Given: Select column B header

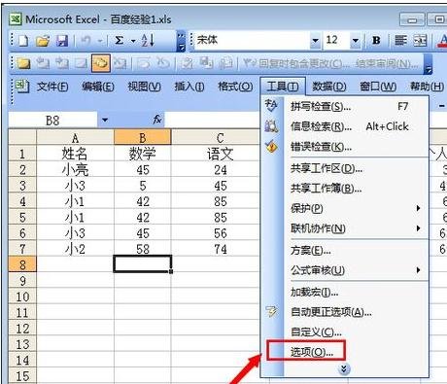Looking at the screenshot, I should point(143,137).
